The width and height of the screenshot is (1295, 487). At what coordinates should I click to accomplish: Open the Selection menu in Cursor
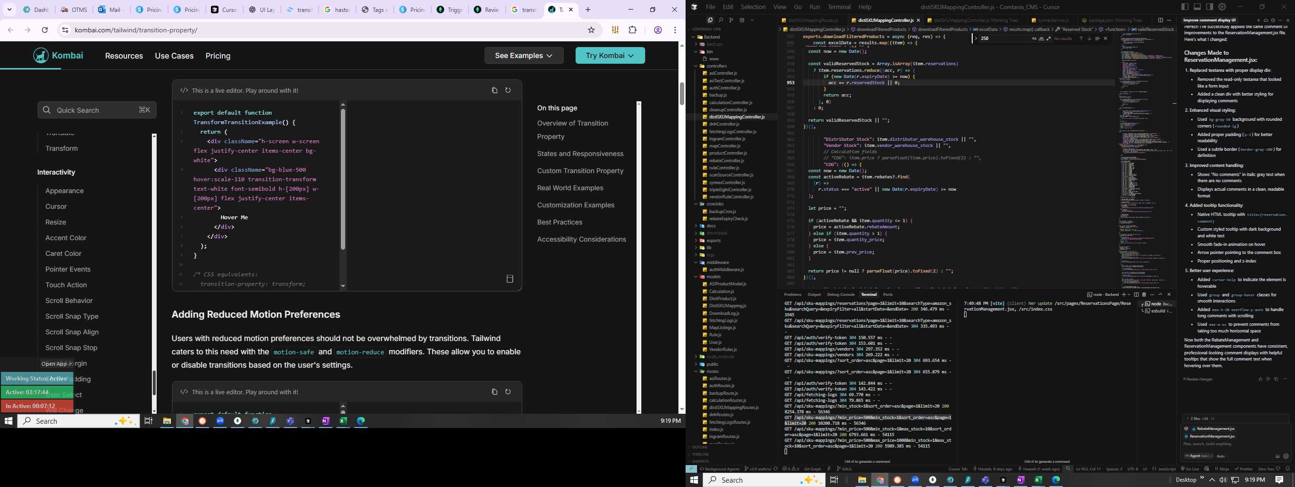point(753,7)
